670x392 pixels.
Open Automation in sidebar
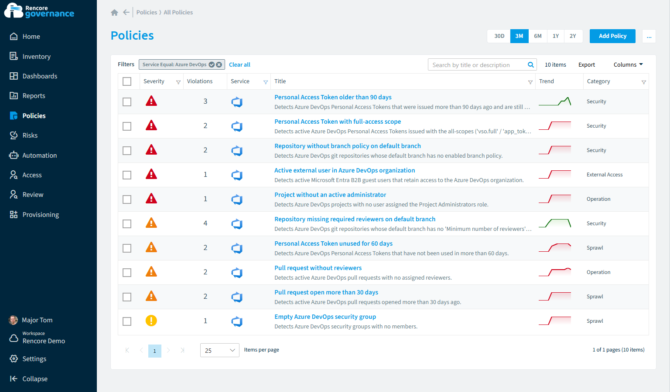coord(34,155)
